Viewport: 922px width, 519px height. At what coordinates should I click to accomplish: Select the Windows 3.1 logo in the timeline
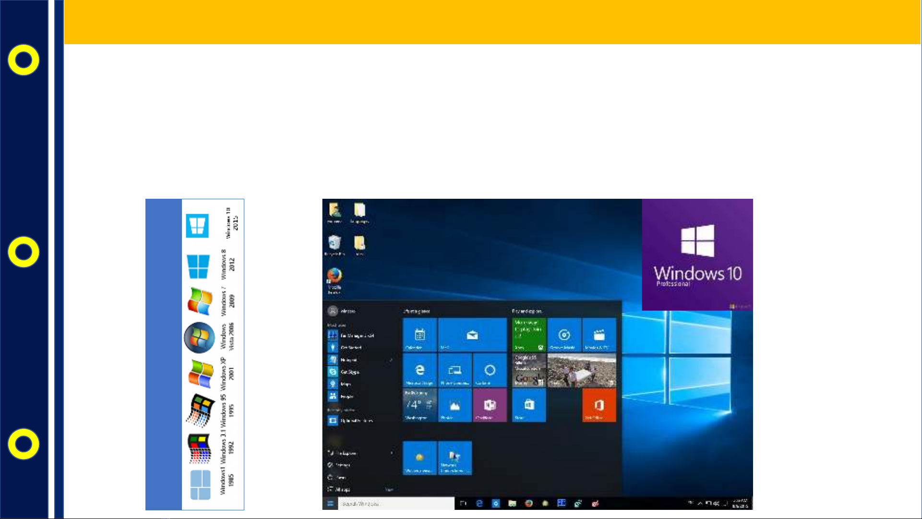pos(200,448)
